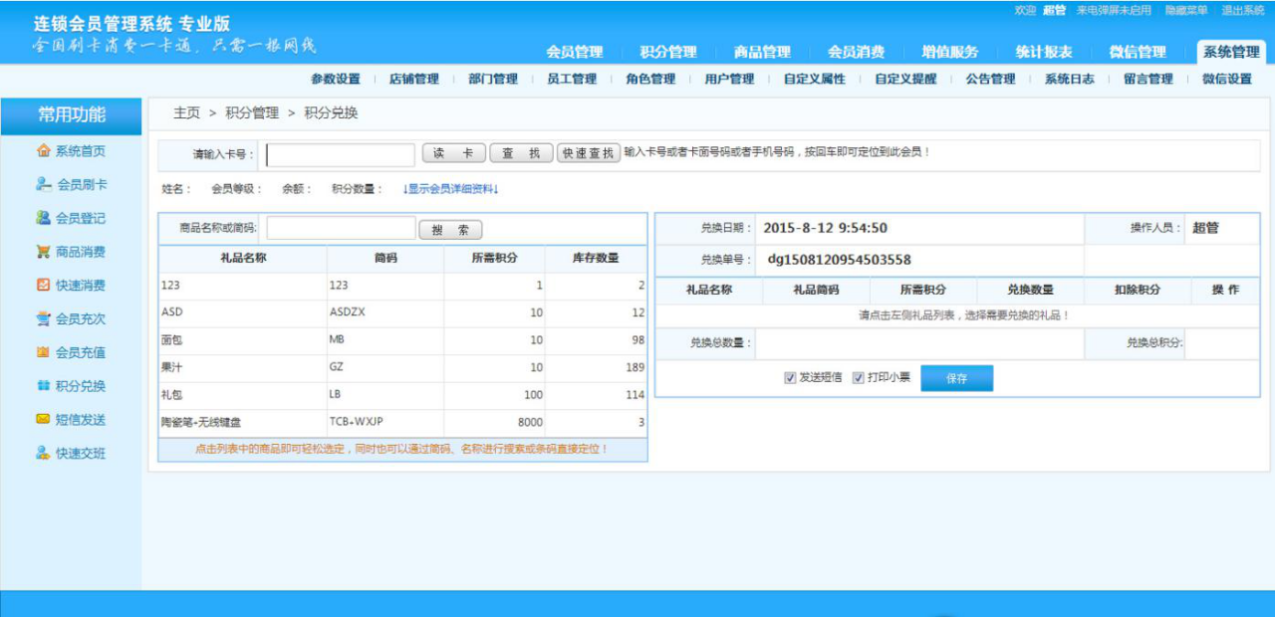This screenshot has height=617, width=1275.
Task: Click the 查找 button
Action: [x=521, y=153]
